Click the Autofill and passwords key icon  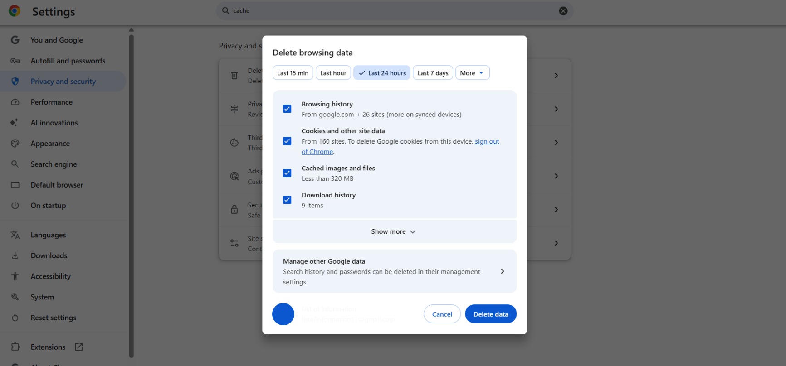(x=15, y=61)
